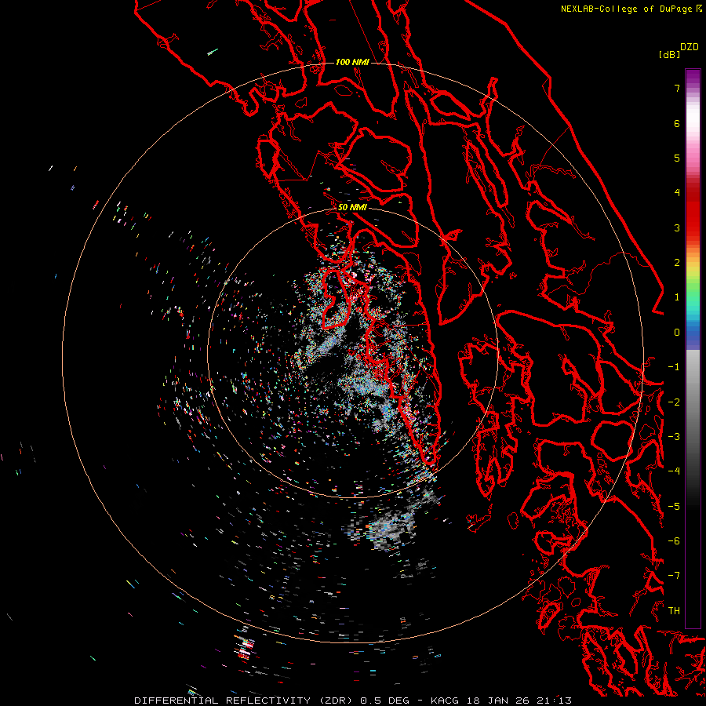Click the 3 dB value on color scale
Screen dimensions: 706x706
tap(677, 227)
